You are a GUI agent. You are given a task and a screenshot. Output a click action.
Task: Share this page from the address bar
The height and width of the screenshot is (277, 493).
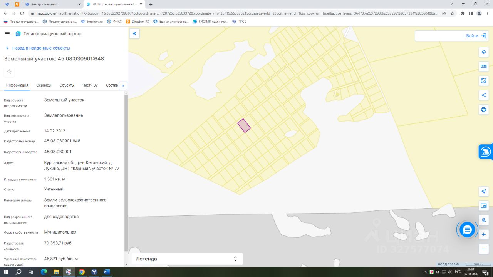pyautogui.click(x=444, y=13)
